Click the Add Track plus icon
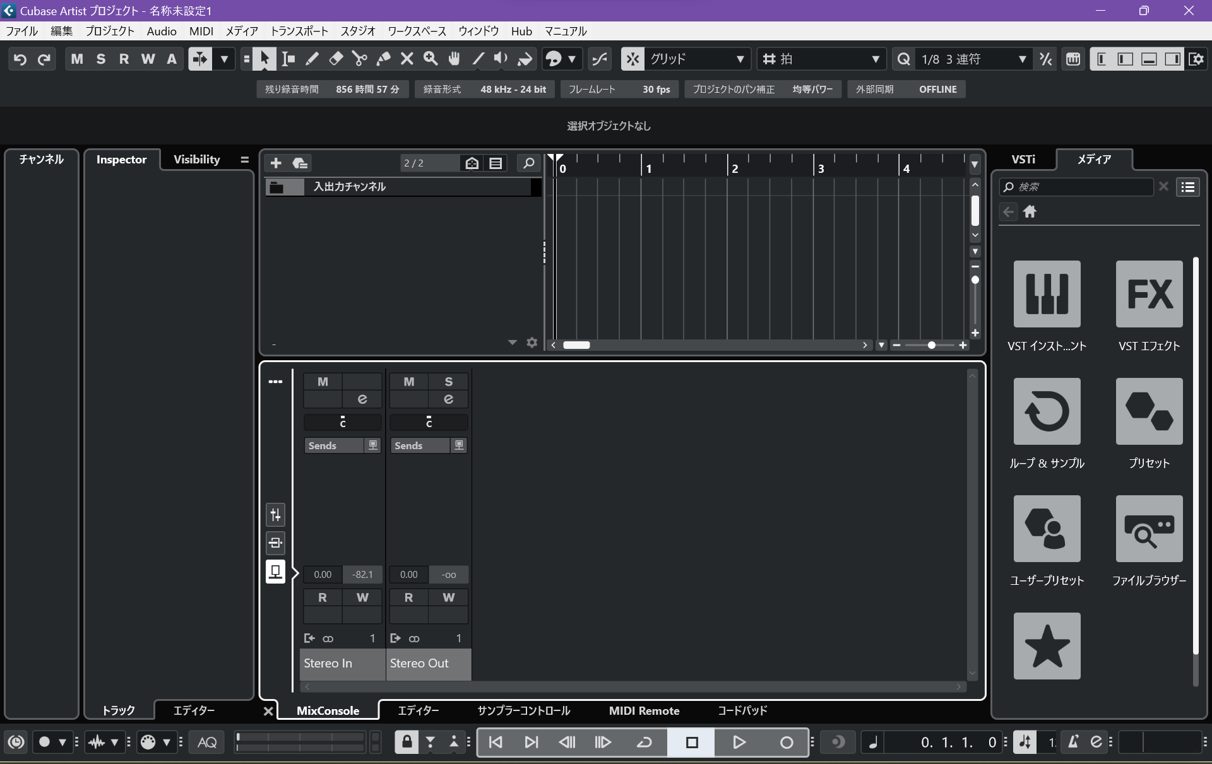Screen dimensions: 1212x764 [x=276, y=163]
